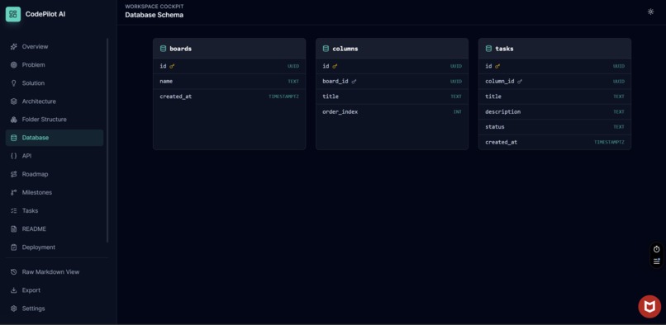Click the timer icon in floating widget
The height and width of the screenshot is (325, 666).
point(656,249)
